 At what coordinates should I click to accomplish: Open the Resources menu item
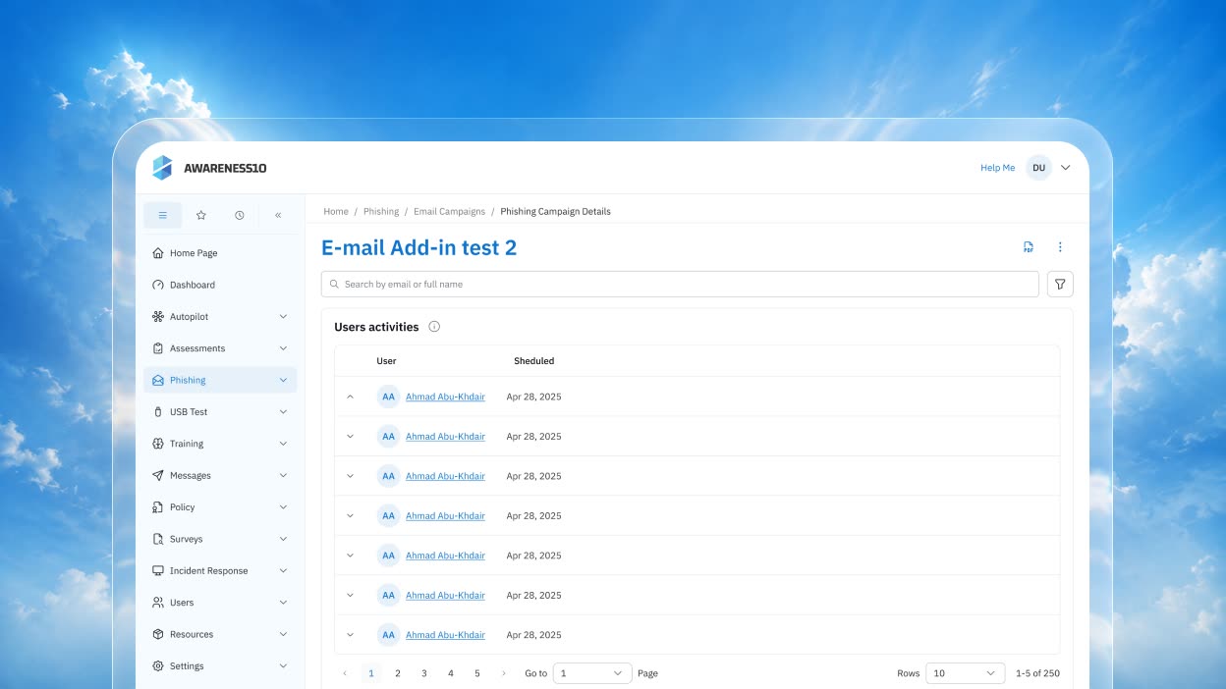(x=220, y=634)
